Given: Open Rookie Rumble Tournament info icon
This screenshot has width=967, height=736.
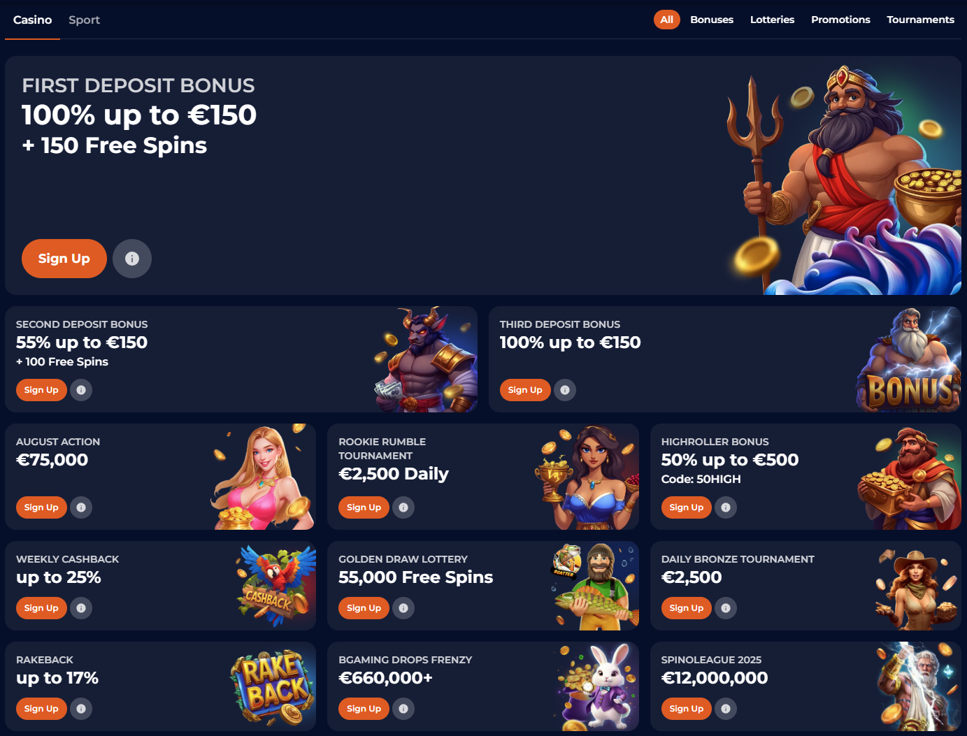Looking at the screenshot, I should (x=403, y=507).
